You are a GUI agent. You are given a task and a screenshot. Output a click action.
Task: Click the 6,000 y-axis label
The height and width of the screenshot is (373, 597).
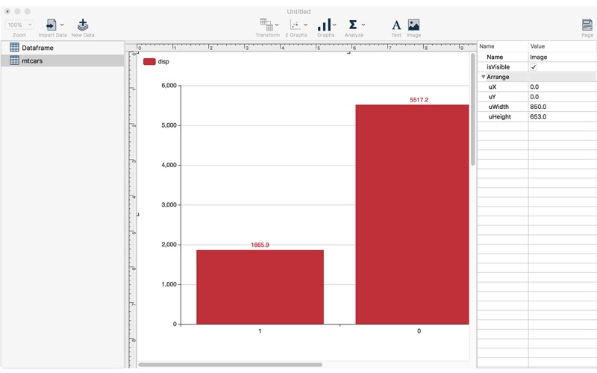point(169,85)
